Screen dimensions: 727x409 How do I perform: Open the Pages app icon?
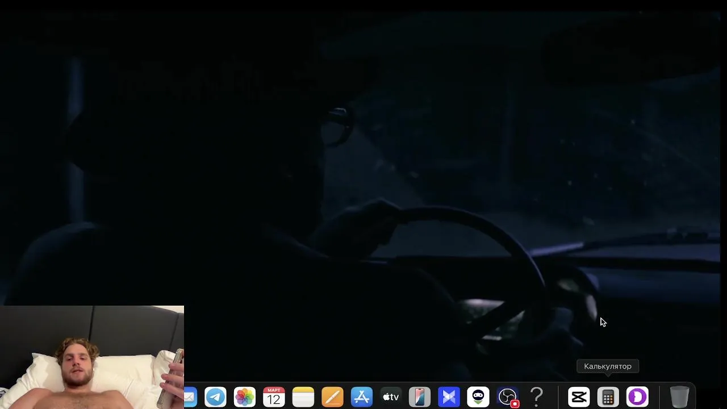pyautogui.click(x=332, y=397)
